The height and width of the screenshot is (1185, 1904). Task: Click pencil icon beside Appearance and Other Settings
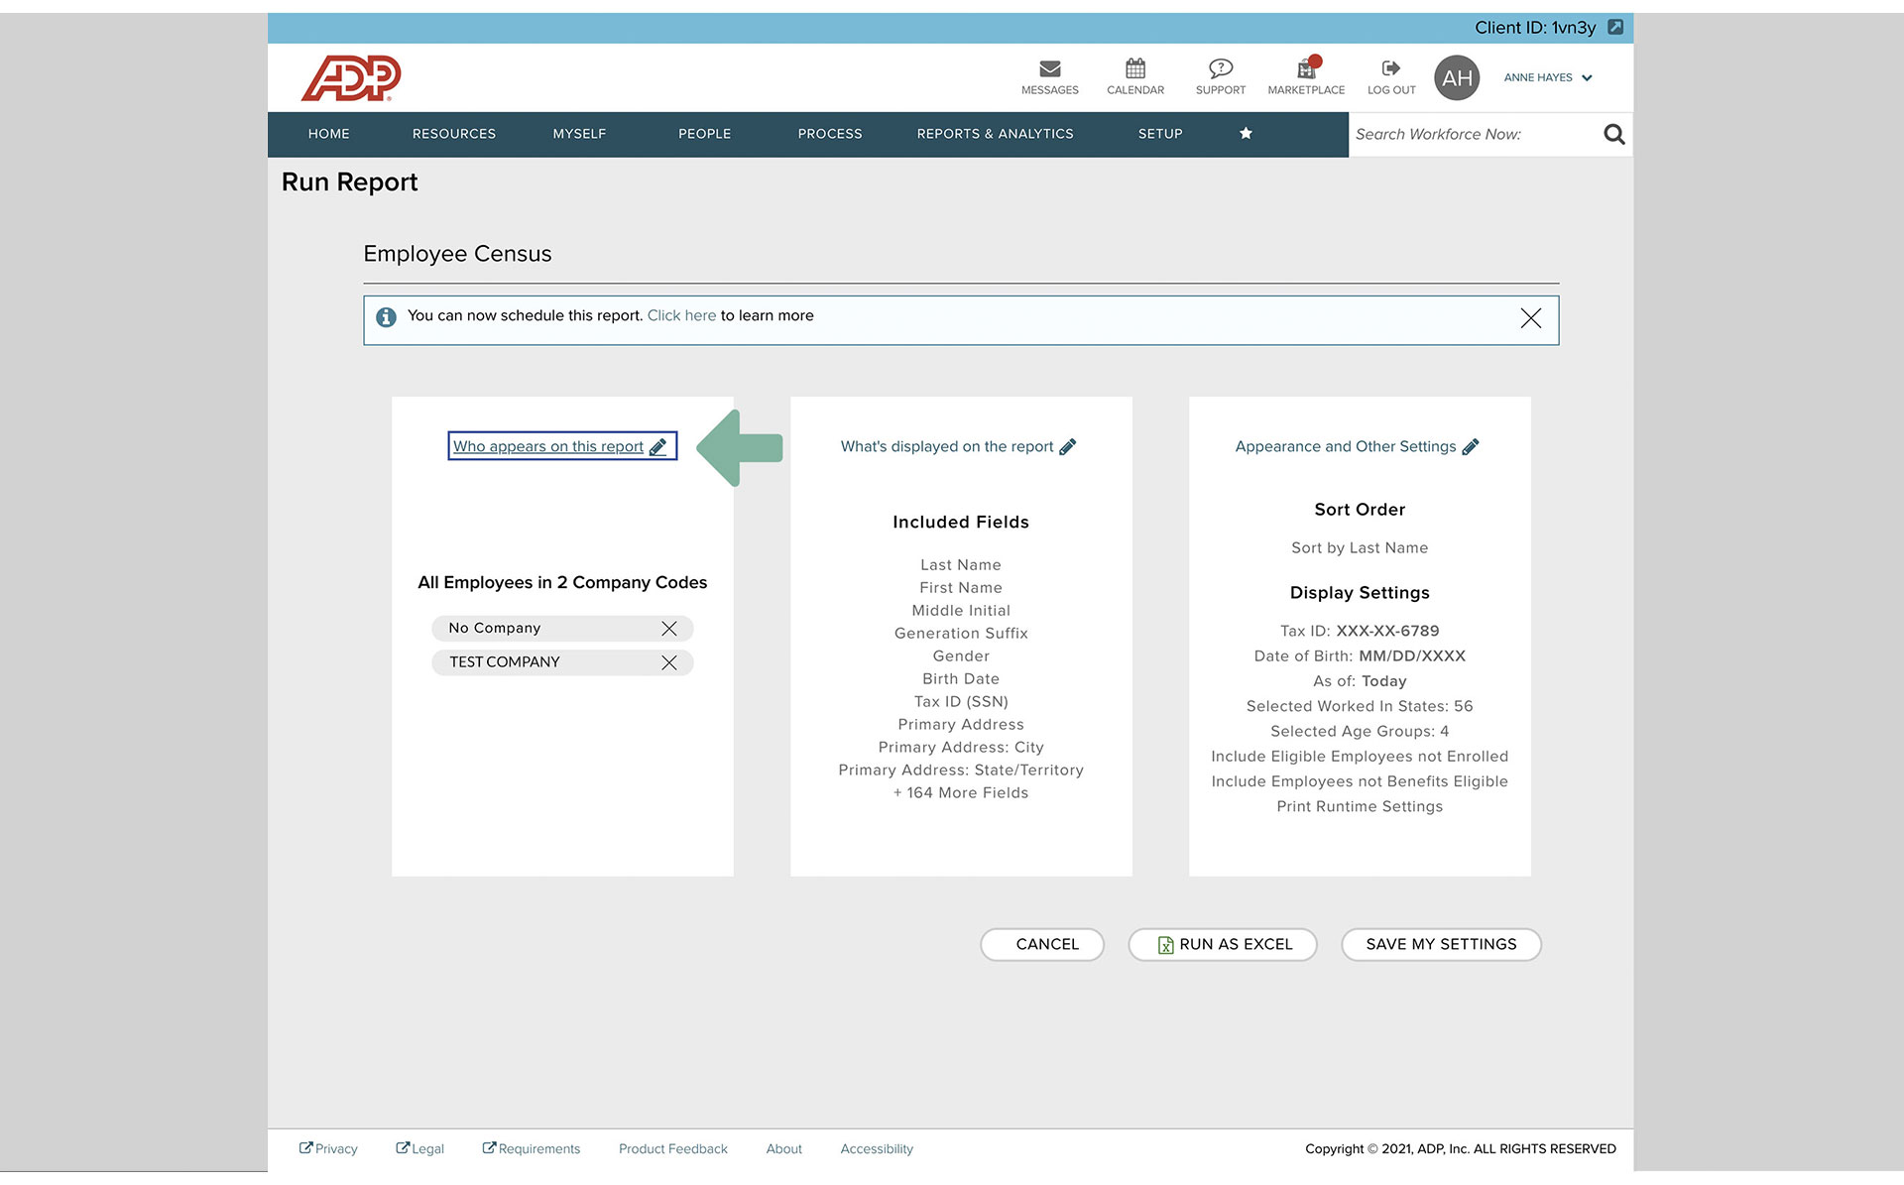1470,447
